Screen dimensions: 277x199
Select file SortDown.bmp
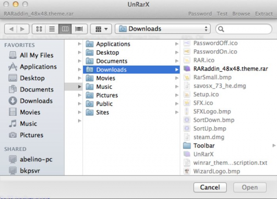(x=209, y=120)
